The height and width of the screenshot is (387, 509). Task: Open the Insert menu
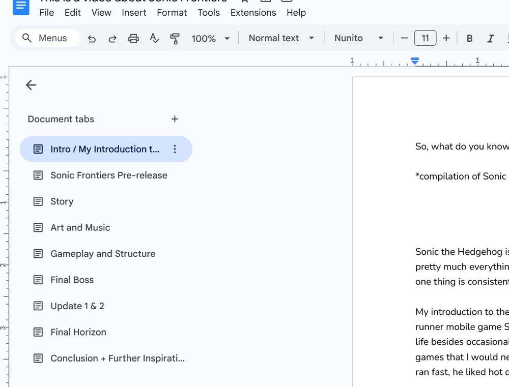pyautogui.click(x=134, y=13)
